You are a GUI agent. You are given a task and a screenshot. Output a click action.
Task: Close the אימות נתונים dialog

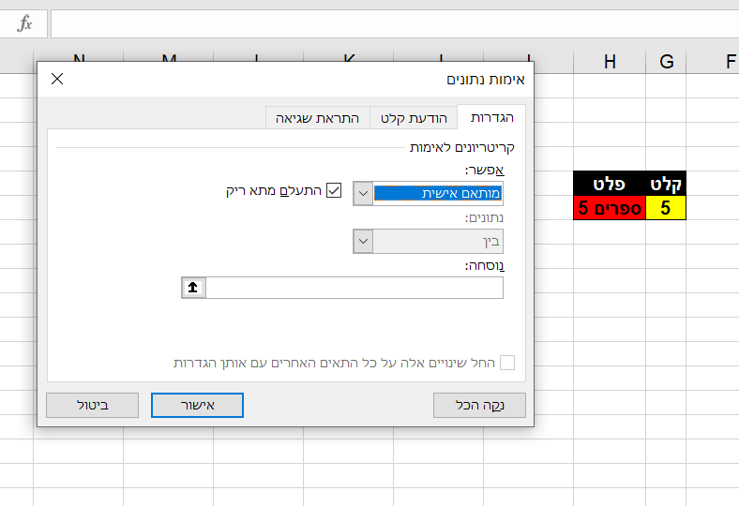[57, 79]
